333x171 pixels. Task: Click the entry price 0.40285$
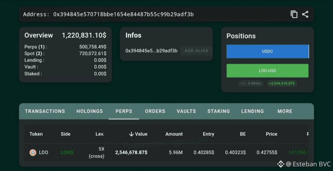tap(204, 152)
